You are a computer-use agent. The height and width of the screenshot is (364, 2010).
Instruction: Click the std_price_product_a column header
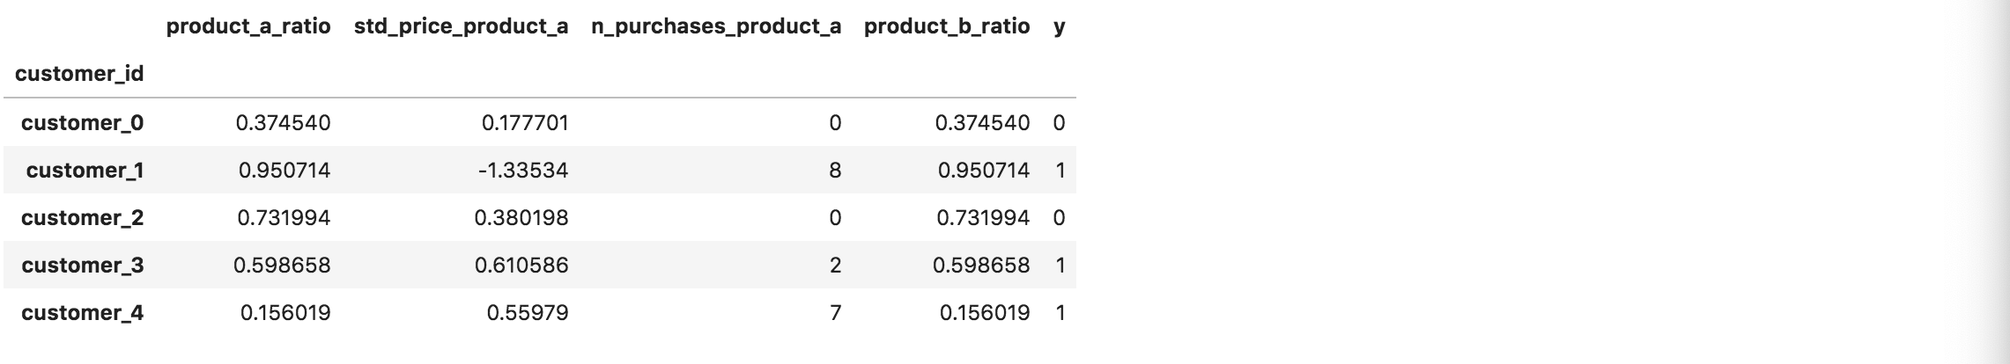pos(461,26)
